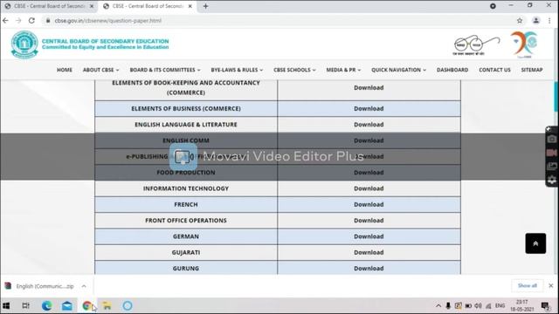Viewport: 559px width, 314px height.
Task: Go to HOME menu item
Action: tap(65, 70)
